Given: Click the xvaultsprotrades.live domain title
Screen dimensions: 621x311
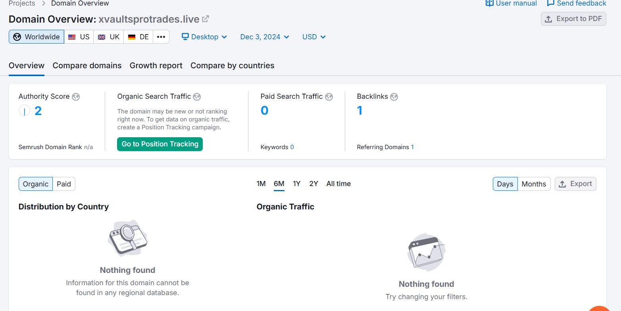Looking at the screenshot, I should coord(149,19).
